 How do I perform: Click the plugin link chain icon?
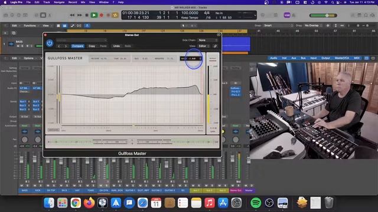point(215,46)
